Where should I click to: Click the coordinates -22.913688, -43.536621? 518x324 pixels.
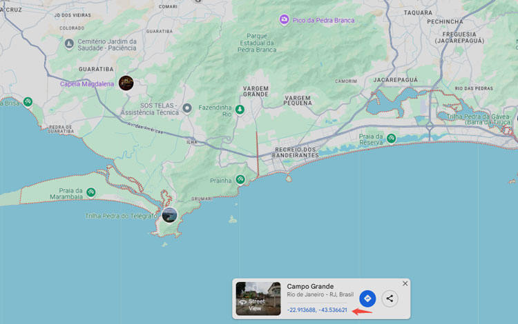(x=317, y=310)
